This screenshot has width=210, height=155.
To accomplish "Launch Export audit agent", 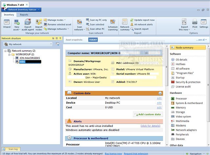I will pos(28,25).
